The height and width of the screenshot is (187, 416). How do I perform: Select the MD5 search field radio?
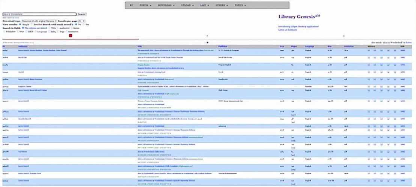[x=49, y=32]
